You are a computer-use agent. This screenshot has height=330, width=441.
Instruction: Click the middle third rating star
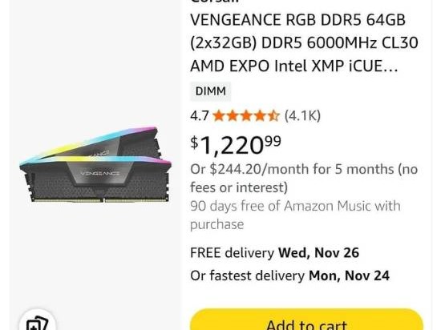pyautogui.click(x=246, y=115)
